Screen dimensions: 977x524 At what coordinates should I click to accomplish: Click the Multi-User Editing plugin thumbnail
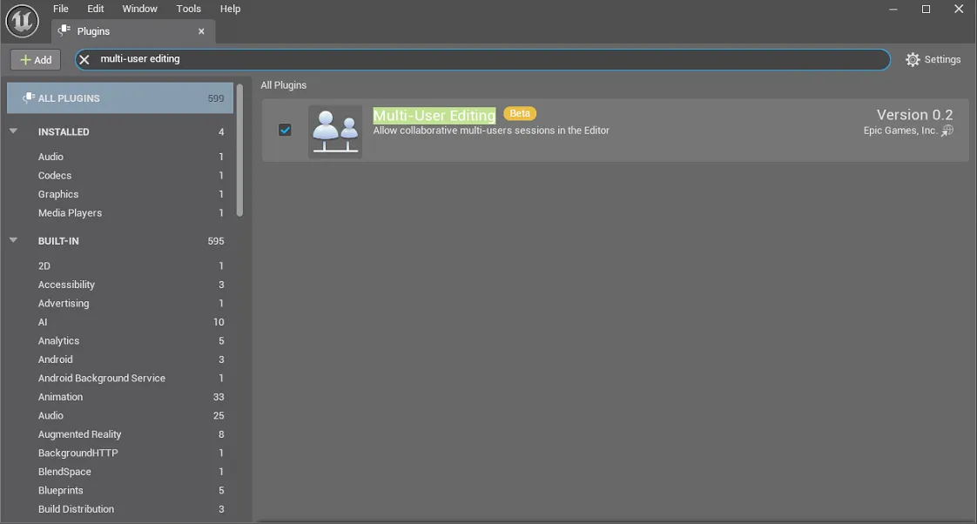coord(335,131)
